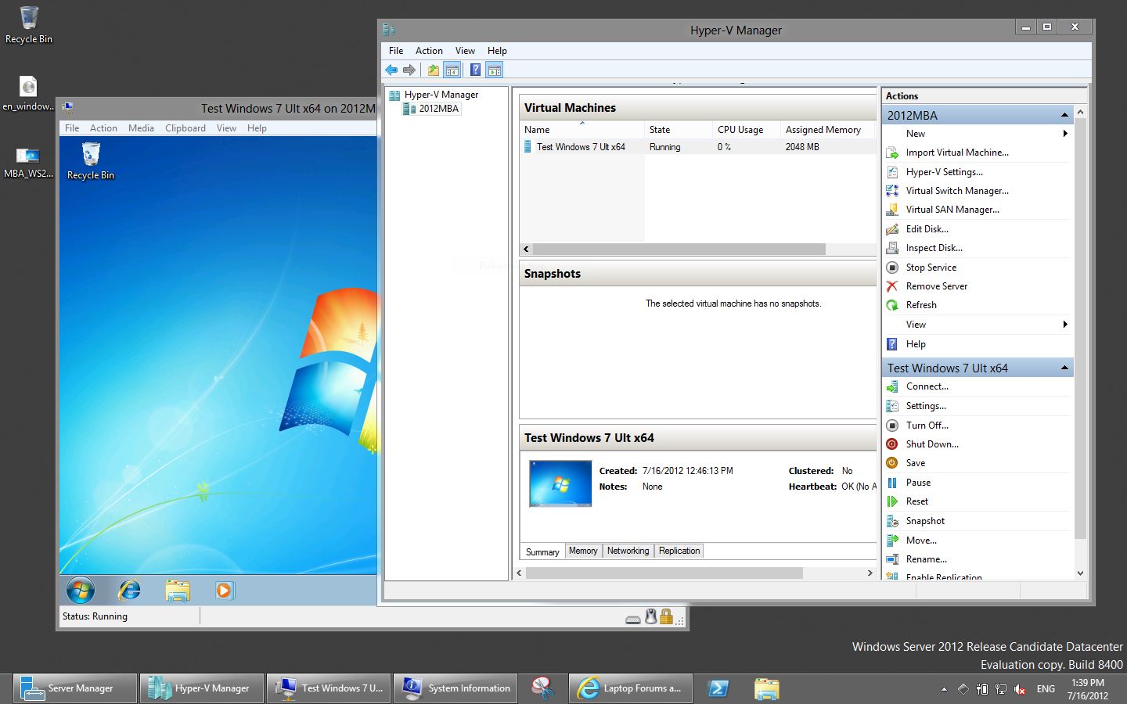Screen dimensions: 1127x704
Task: Click right arrow of the details pane scrollbar
Action: (x=870, y=573)
